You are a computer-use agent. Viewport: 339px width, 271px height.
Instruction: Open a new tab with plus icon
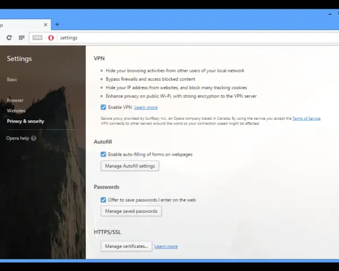pos(57,24)
